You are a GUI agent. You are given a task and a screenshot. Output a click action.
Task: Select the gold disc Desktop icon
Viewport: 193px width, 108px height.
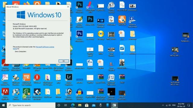tap(101, 35)
